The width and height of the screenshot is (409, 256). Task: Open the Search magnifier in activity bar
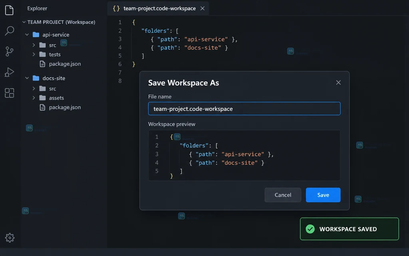[x=10, y=30]
